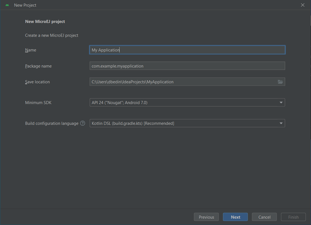Open the API 24 Nougat combo box
This screenshot has height=225, width=311.
182,103
